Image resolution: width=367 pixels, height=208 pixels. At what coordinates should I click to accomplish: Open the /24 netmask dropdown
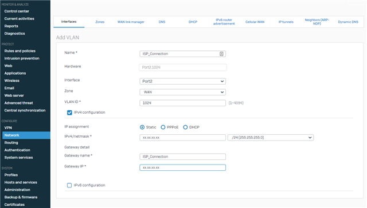click(271, 138)
